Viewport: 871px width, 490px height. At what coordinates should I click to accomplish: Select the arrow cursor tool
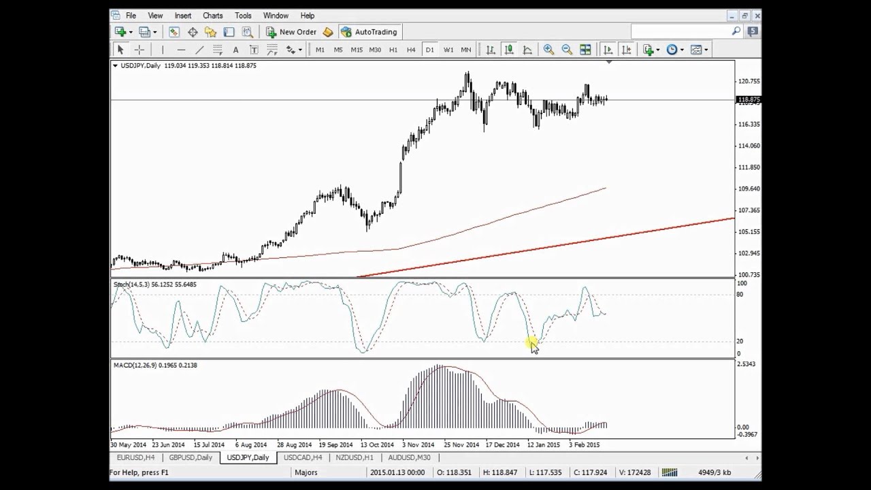(x=120, y=50)
